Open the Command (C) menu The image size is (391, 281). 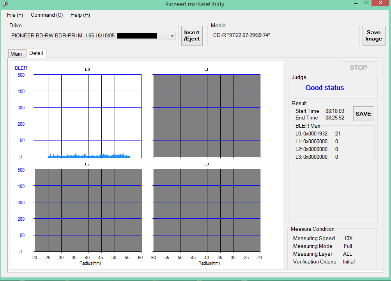pyautogui.click(x=47, y=15)
